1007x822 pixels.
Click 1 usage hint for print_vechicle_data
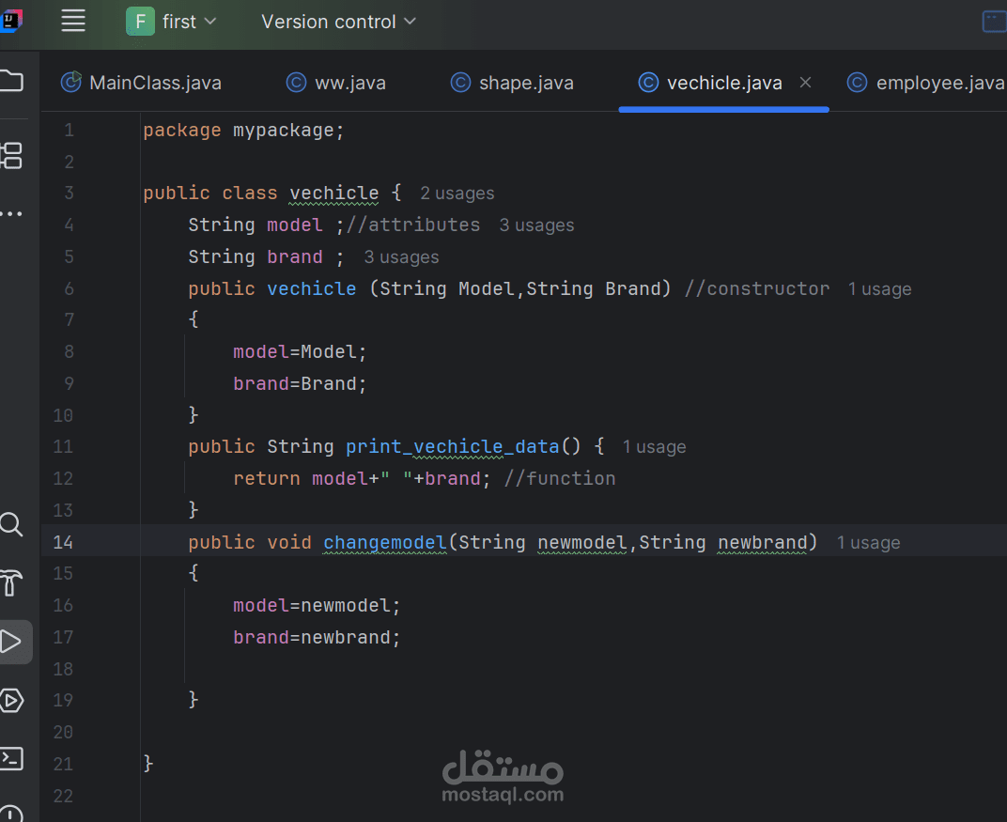654,447
